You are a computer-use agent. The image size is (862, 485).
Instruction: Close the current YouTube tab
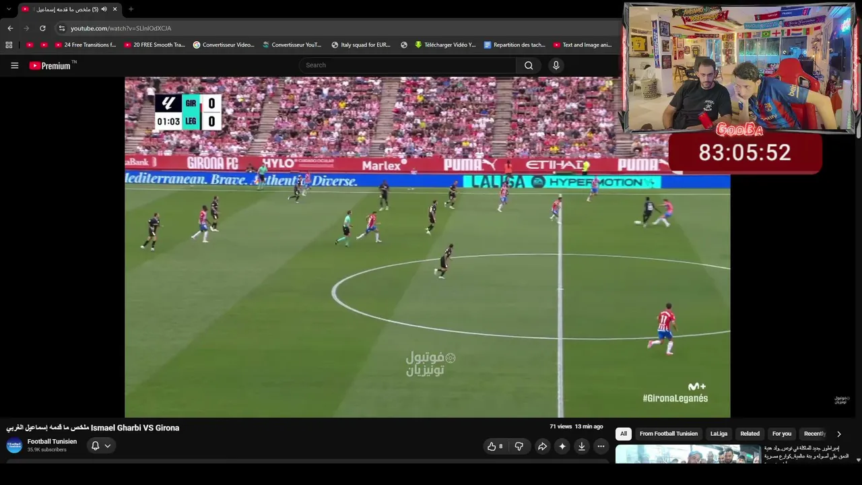(x=115, y=9)
